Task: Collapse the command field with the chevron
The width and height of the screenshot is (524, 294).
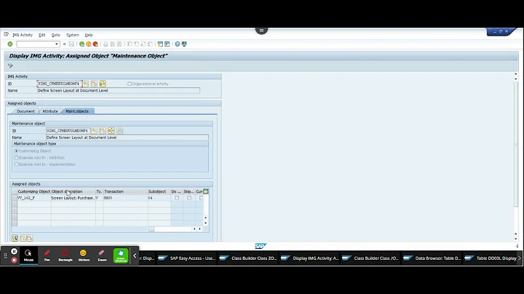Action: tap(65, 44)
